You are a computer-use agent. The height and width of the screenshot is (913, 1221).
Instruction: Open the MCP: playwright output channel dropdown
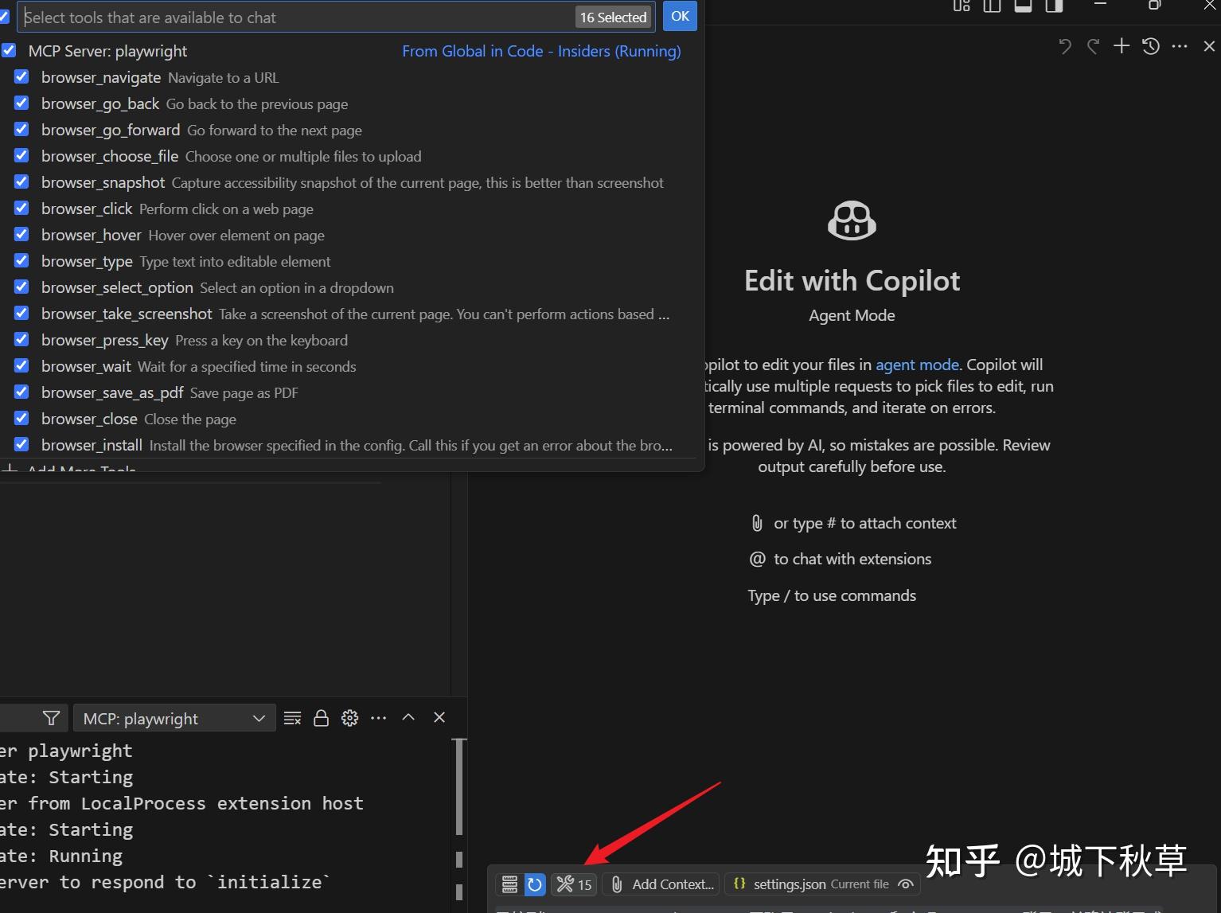coord(174,717)
